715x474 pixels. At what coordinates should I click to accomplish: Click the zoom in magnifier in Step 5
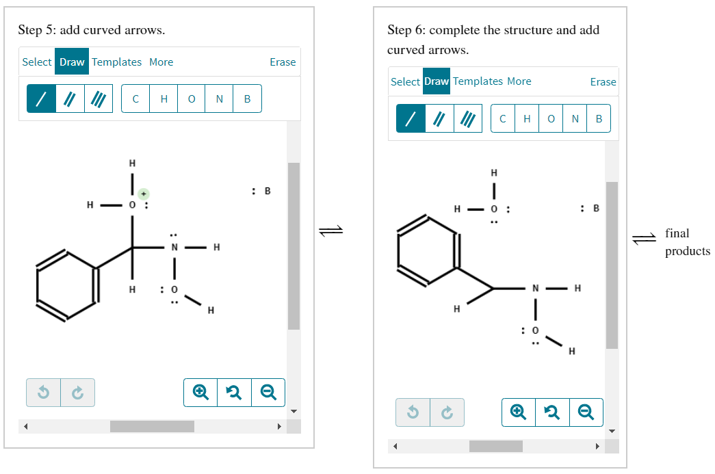tap(200, 392)
